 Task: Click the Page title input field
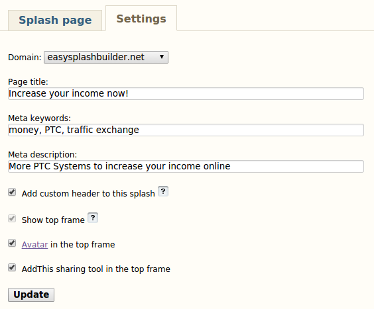[x=186, y=93]
